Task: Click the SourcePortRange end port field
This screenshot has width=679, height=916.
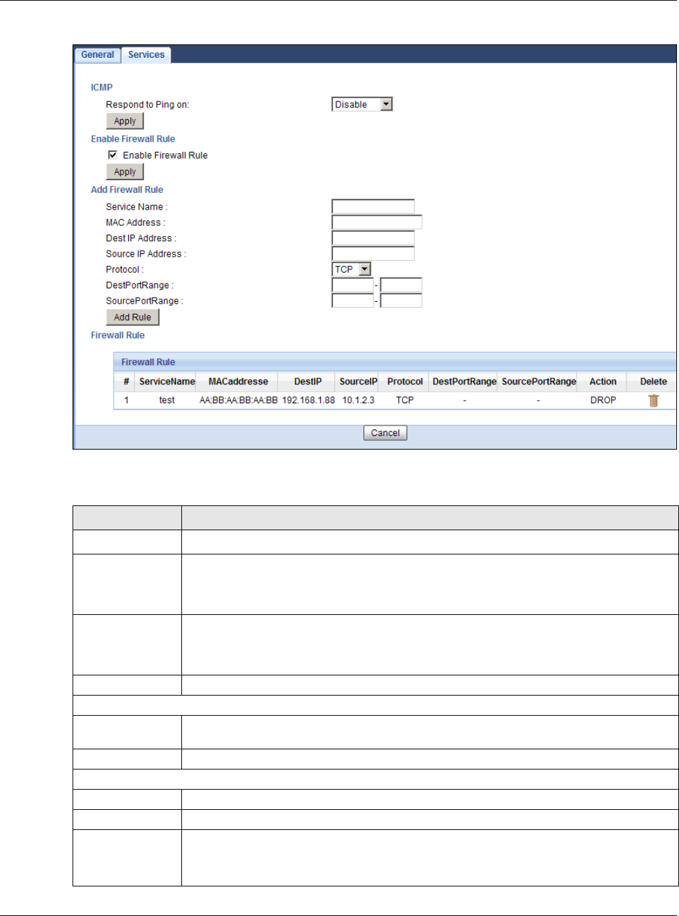Action: click(402, 300)
